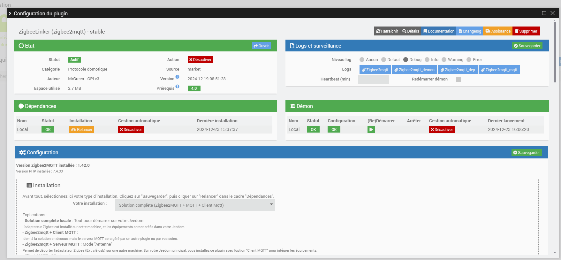
Task: Click the last launch date 2024-12-23 16:06:20
Action: (508, 129)
